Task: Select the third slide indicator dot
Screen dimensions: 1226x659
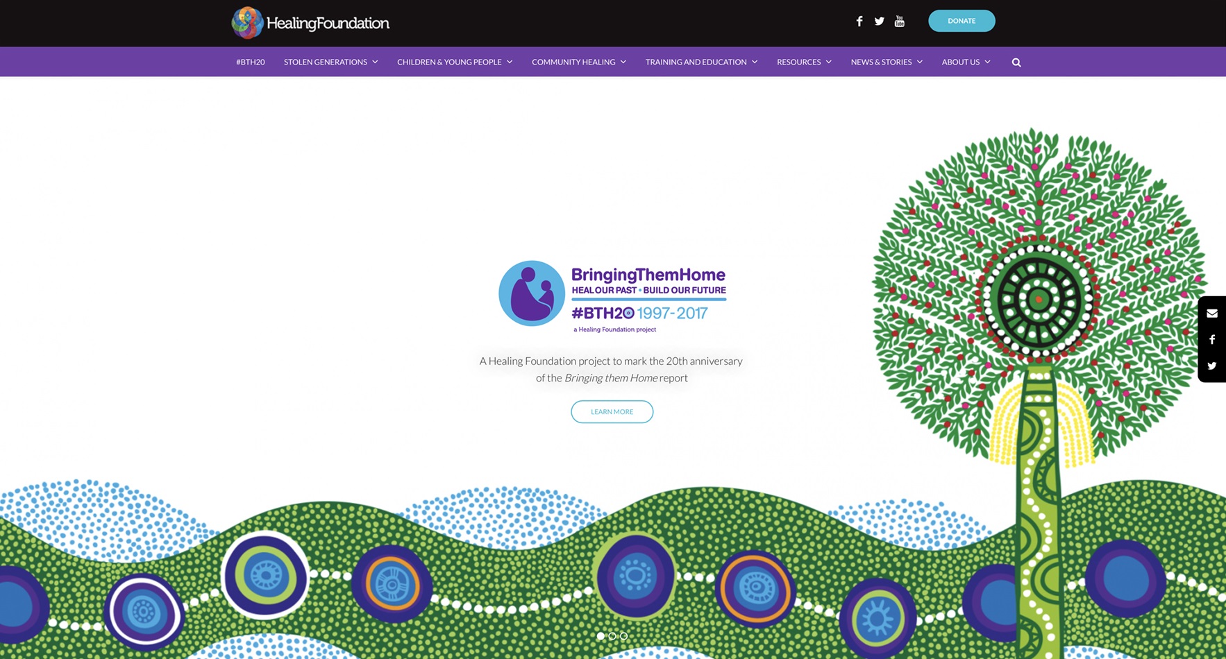Action: (x=624, y=635)
